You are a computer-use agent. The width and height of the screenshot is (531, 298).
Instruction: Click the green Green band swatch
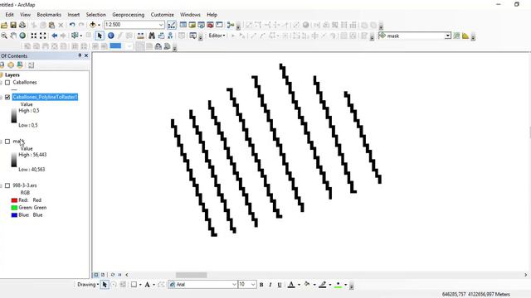pyautogui.click(x=14, y=208)
